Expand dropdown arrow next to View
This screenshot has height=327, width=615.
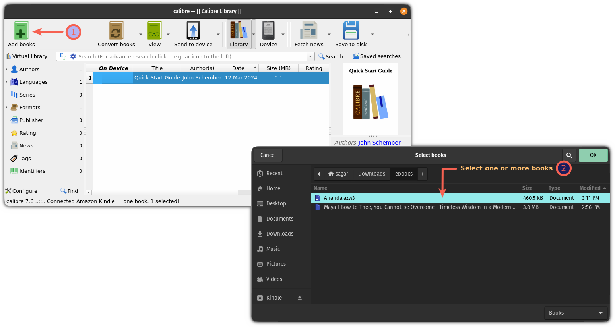click(x=168, y=34)
